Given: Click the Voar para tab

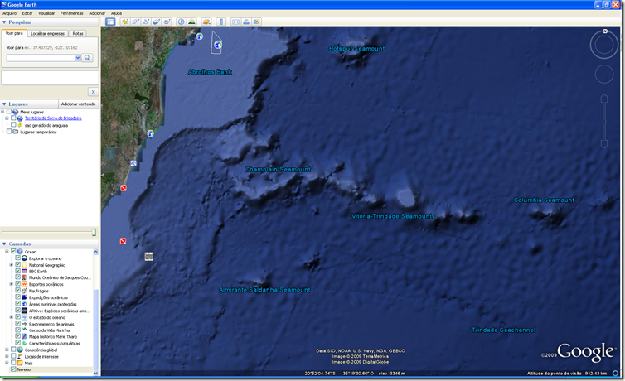Looking at the screenshot, I should pos(14,33).
